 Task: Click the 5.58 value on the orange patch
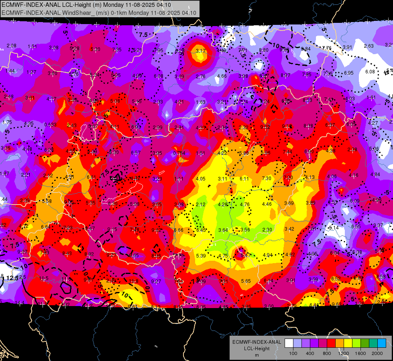(47, 201)
